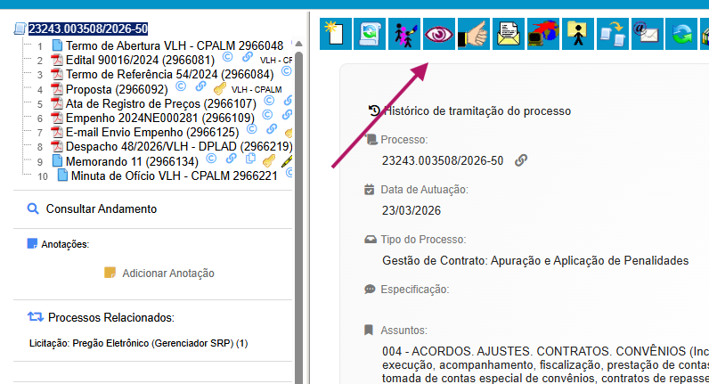The image size is (709, 384).
Task: Click the Incluir Documento icon in toolbar
Action: pos(335,34)
